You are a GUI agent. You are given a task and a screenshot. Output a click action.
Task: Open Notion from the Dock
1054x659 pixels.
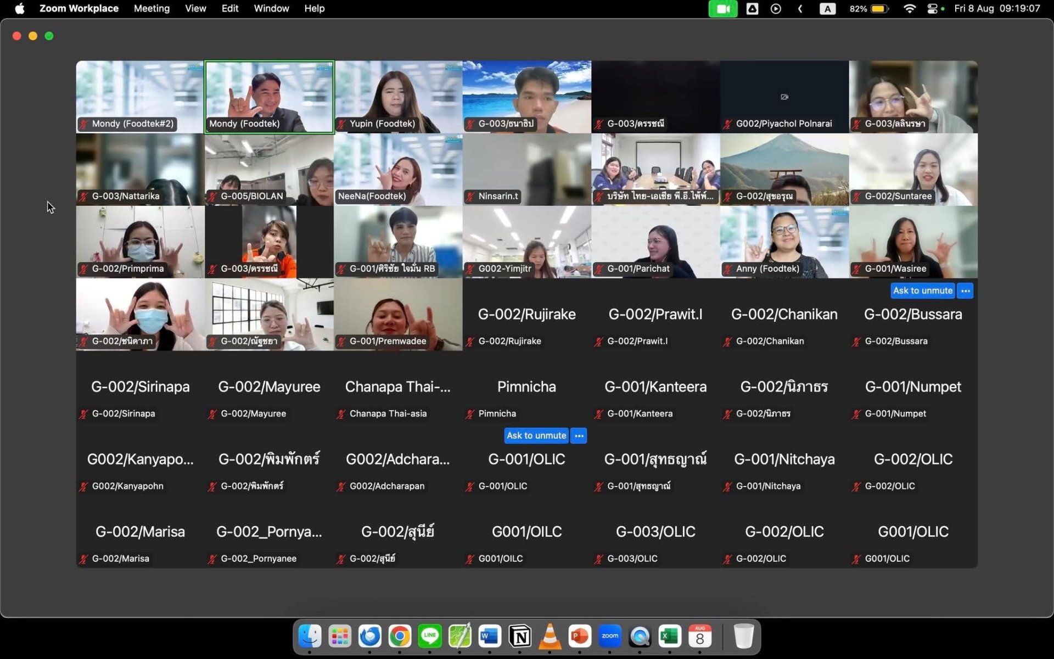(x=520, y=636)
